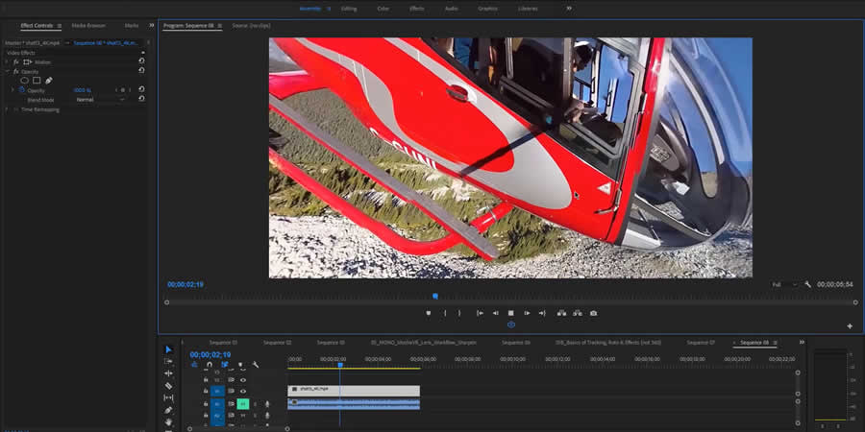This screenshot has width=865, height=432.
Task: Stop playback in the Program monitor
Action: point(511,313)
